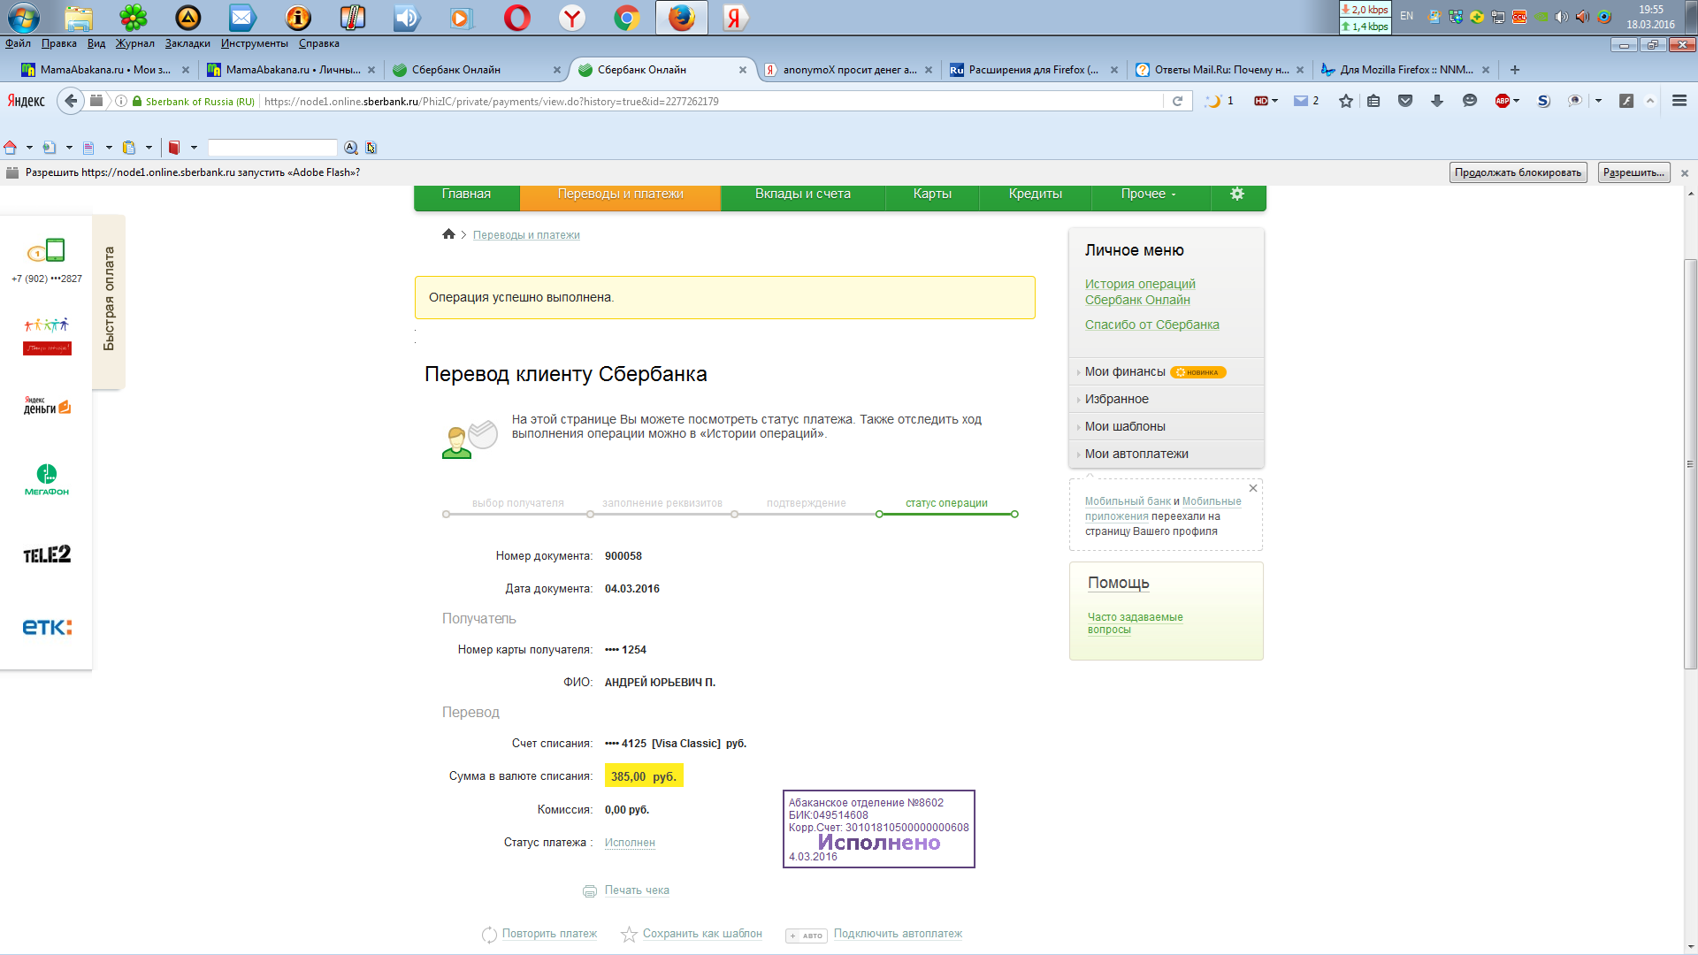Open dropdown arrow next to red home icon
The image size is (1698, 955).
tap(29, 148)
